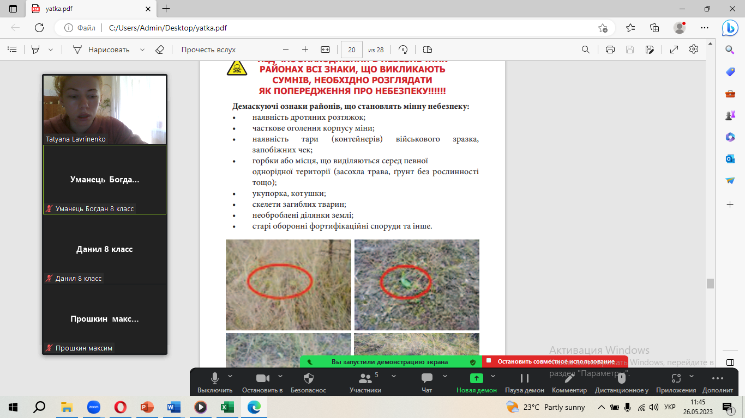
Task: Open the Zoom Чат panel
Action: (427, 383)
